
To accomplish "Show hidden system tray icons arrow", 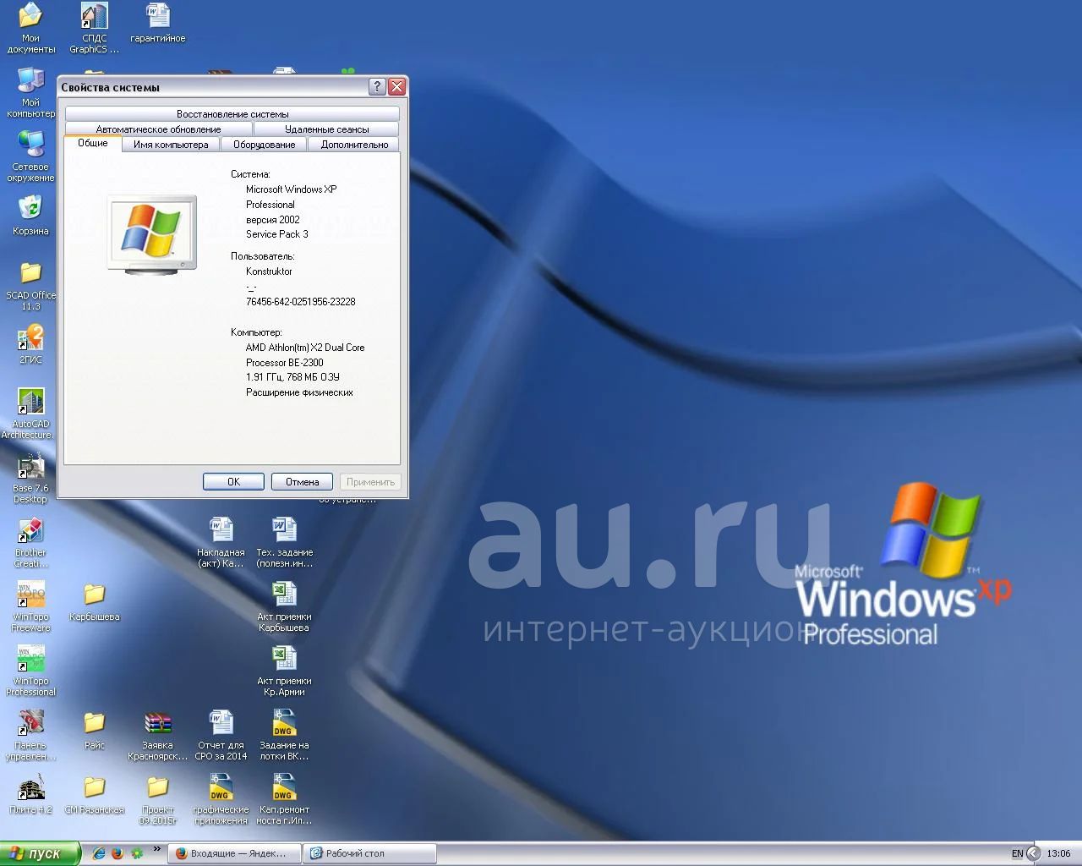I will [1032, 853].
